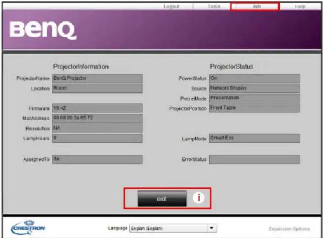Click the PresetMode field showing Presentation

tap(255, 98)
